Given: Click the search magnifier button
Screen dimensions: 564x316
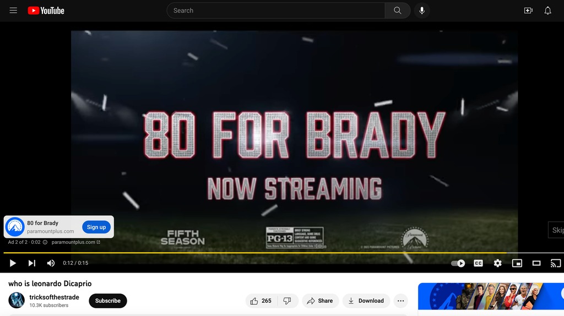Looking at the screenshot, I should [x=397, y=10].
